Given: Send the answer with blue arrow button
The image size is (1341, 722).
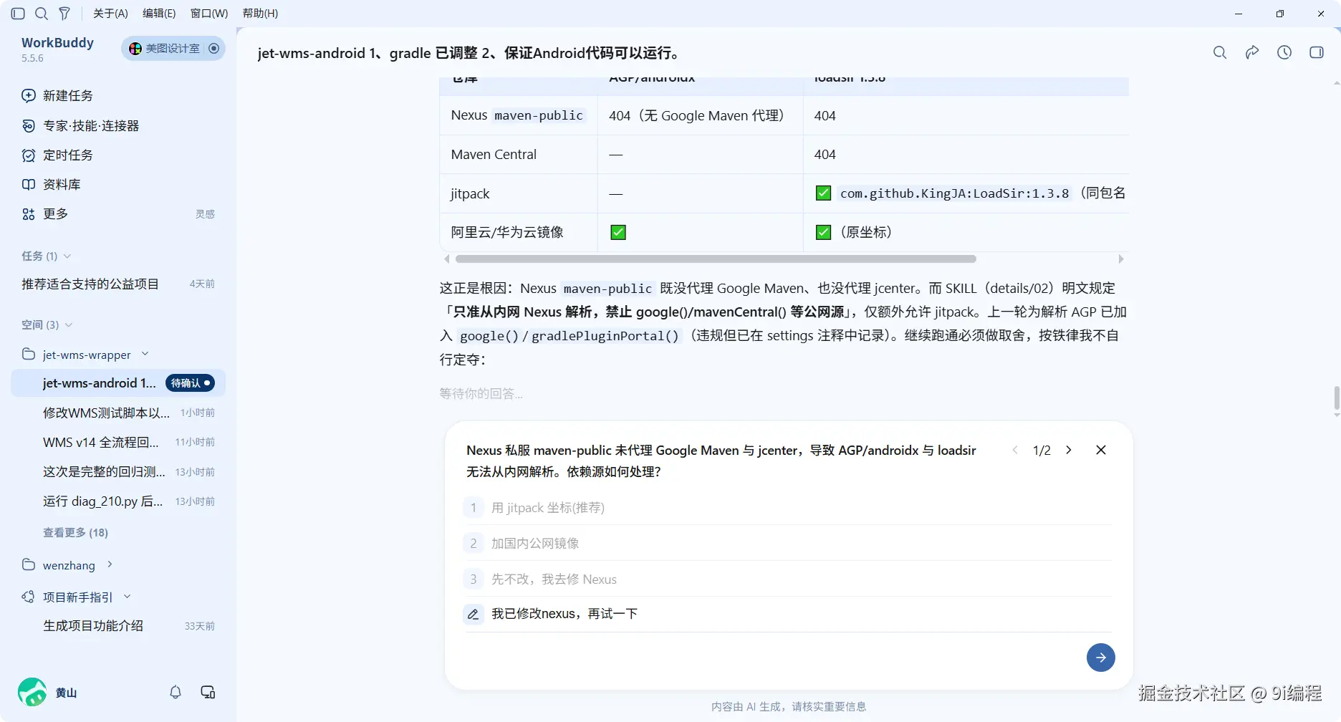Looking at the screenshot, I should (1101, 658).
